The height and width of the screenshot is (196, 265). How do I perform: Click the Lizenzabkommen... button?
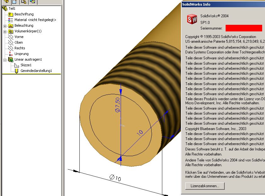(205, 186)
